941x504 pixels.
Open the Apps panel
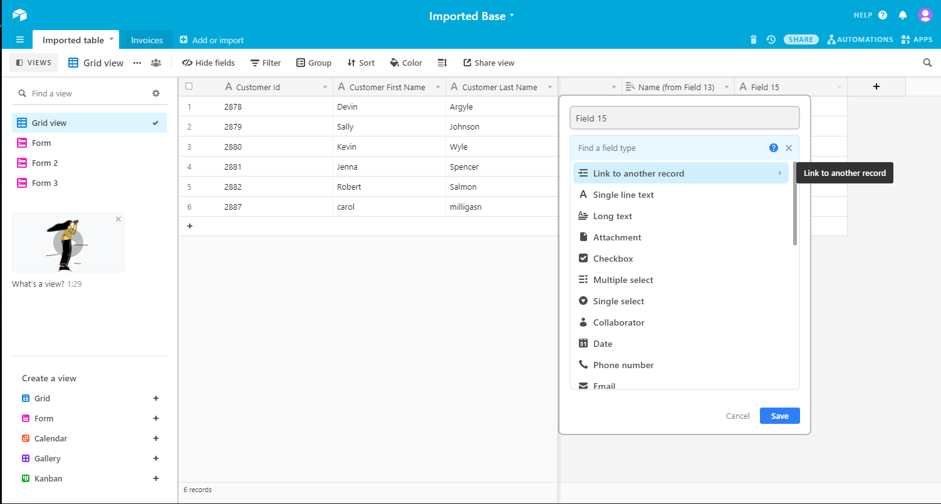tap(917, 39)
